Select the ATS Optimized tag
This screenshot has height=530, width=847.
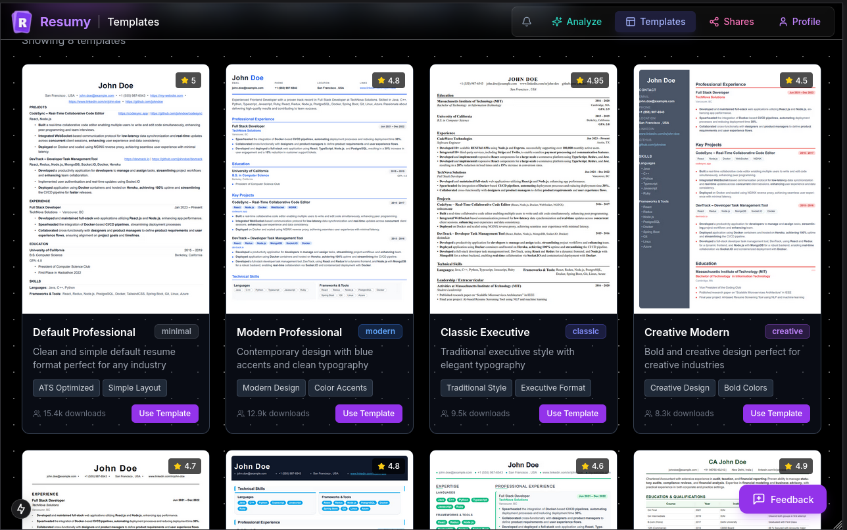66,387
